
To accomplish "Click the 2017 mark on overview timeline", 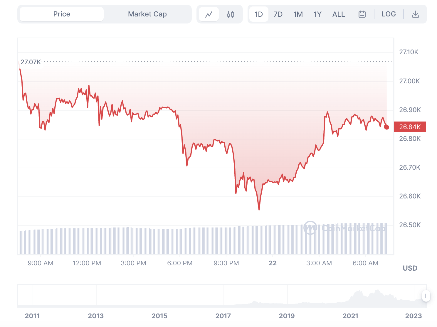I will (x=223, y=316).
